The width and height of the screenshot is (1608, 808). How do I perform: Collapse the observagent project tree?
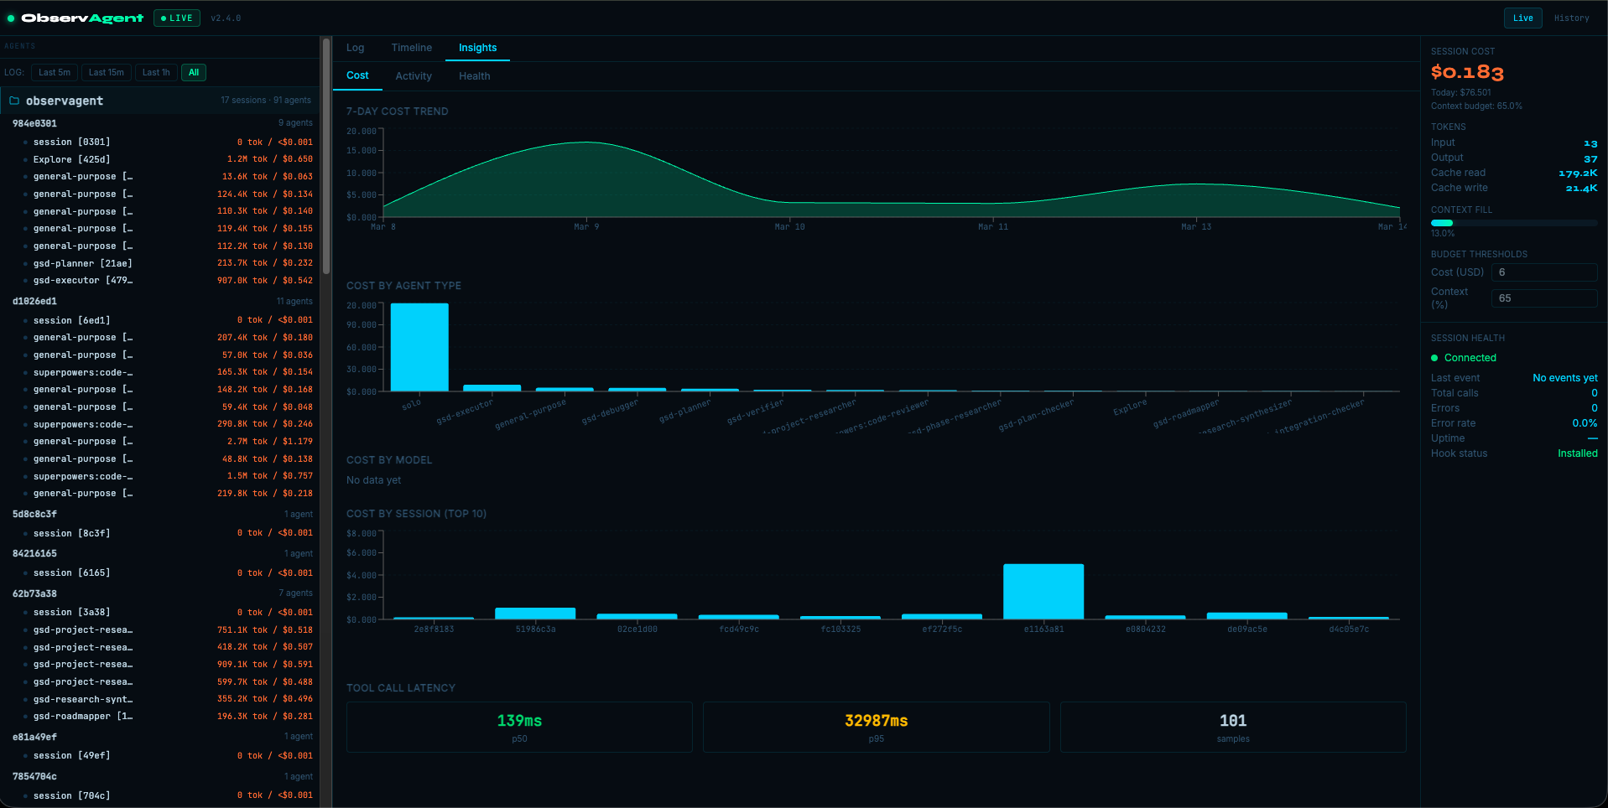coord(63,100)
